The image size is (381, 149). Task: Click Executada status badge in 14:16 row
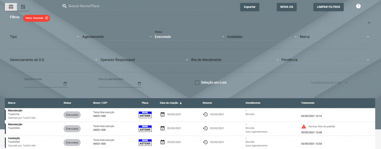click(x=72, y=115)
